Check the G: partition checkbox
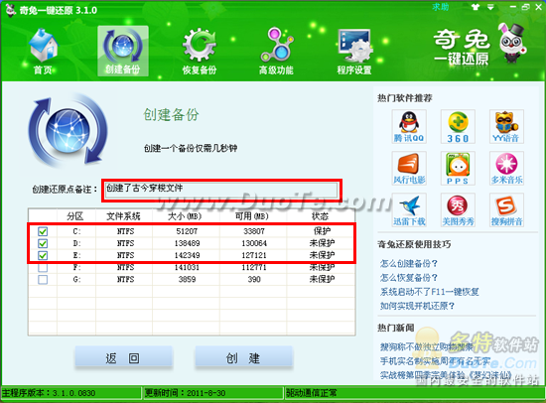 (x=43, y=279)
